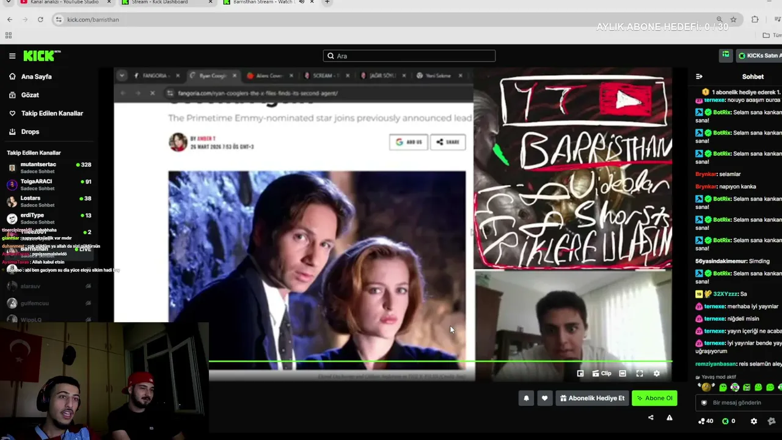Share the stream via share icon
The height and width of the screenshot is (440, 782).
click(x=651, y=418)
